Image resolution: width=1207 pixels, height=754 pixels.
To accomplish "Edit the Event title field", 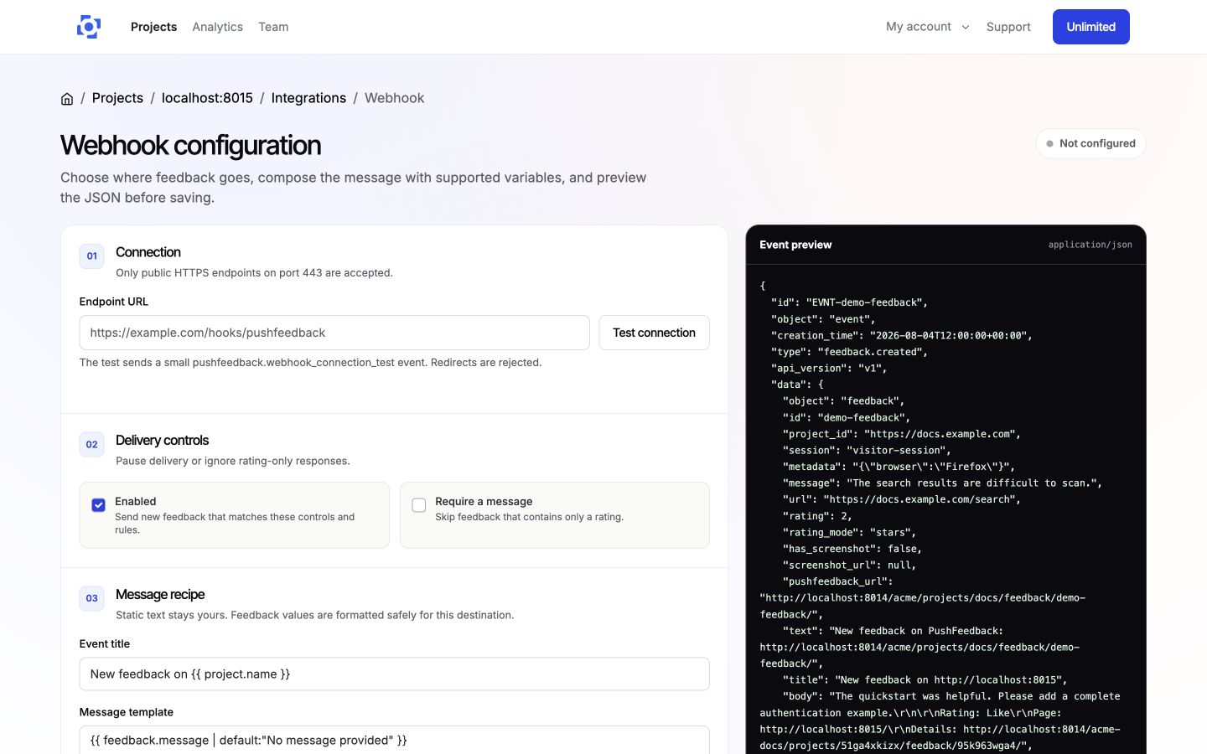I will [x=394, y=674].
